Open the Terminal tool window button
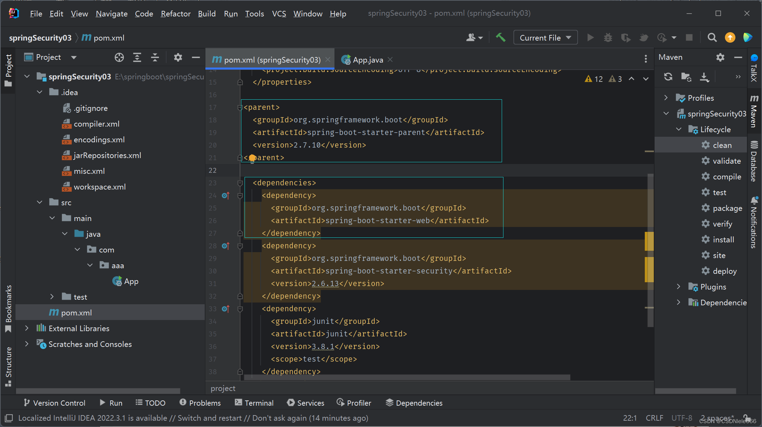The width and height of the screenshot is (762, 427). (x=254, y=403)
